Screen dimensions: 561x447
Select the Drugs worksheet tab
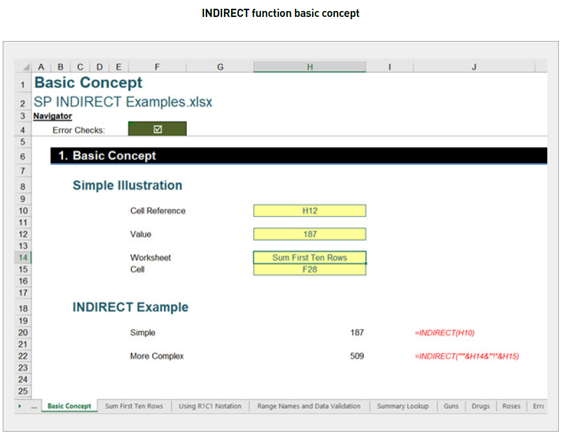click(x=480, y=406)
